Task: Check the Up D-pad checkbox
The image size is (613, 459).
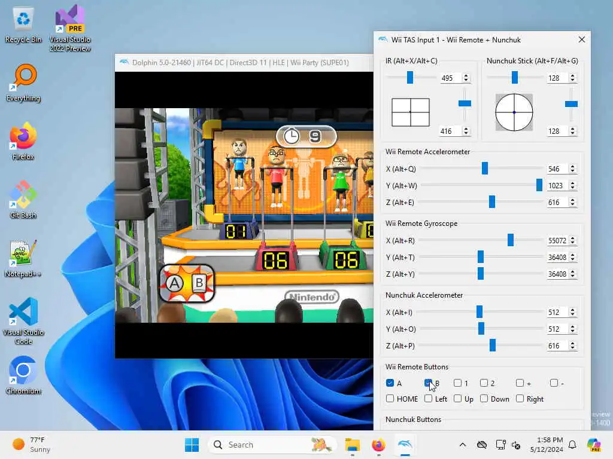Action: pos(457,399)
